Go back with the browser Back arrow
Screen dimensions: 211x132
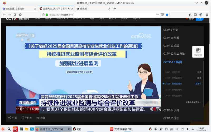[4, 15]
